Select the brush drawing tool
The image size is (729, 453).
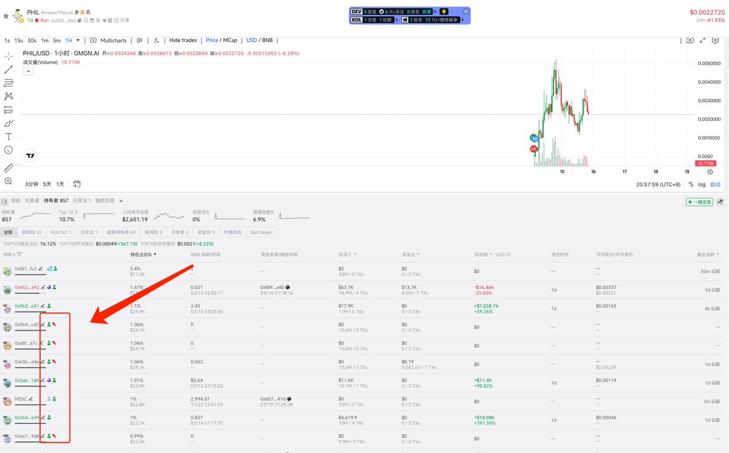point(9,123)
